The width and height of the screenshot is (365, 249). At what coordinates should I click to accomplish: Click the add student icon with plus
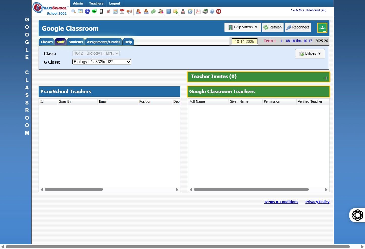pyautogui.click(x=138, y=11)
